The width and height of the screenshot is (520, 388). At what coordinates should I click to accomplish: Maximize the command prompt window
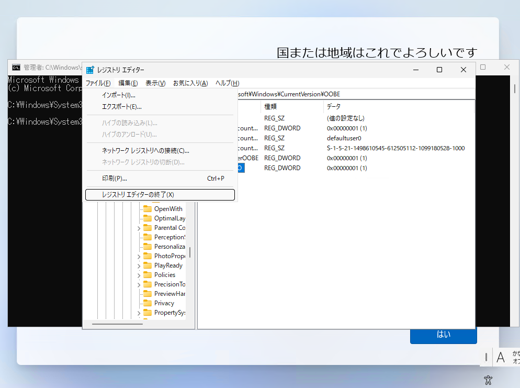tap(483, 67)
